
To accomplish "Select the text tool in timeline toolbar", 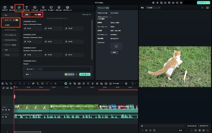I will [38, 84].
